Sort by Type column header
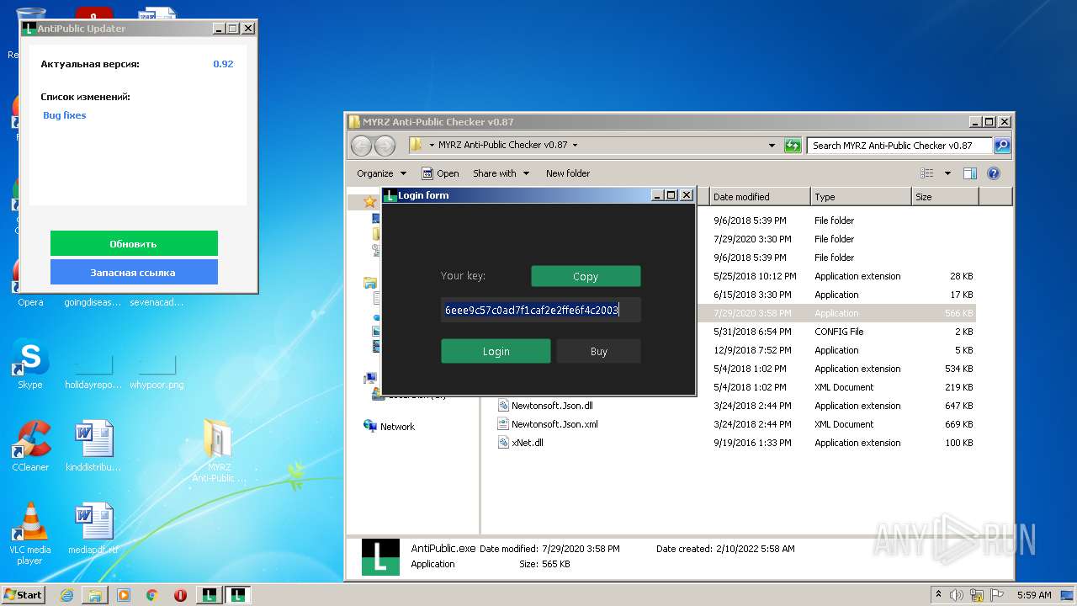The height and width of the screenshot is (606, 1077). 861,197
